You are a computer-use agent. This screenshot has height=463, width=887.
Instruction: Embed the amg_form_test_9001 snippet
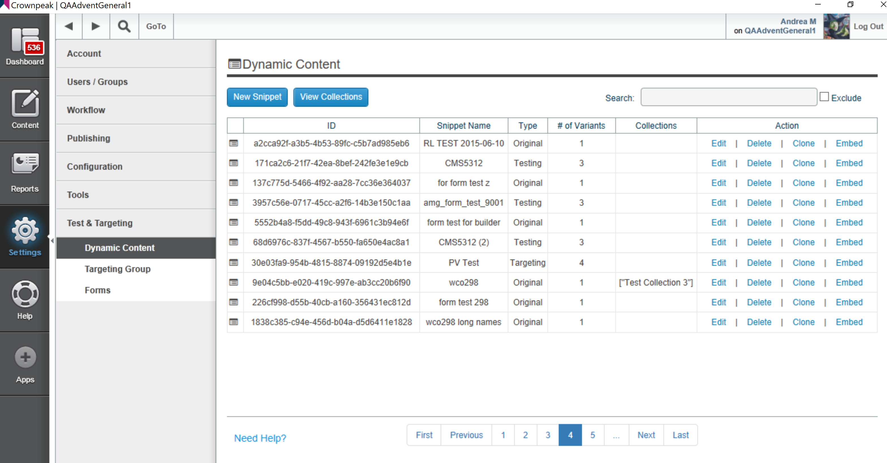849,203
